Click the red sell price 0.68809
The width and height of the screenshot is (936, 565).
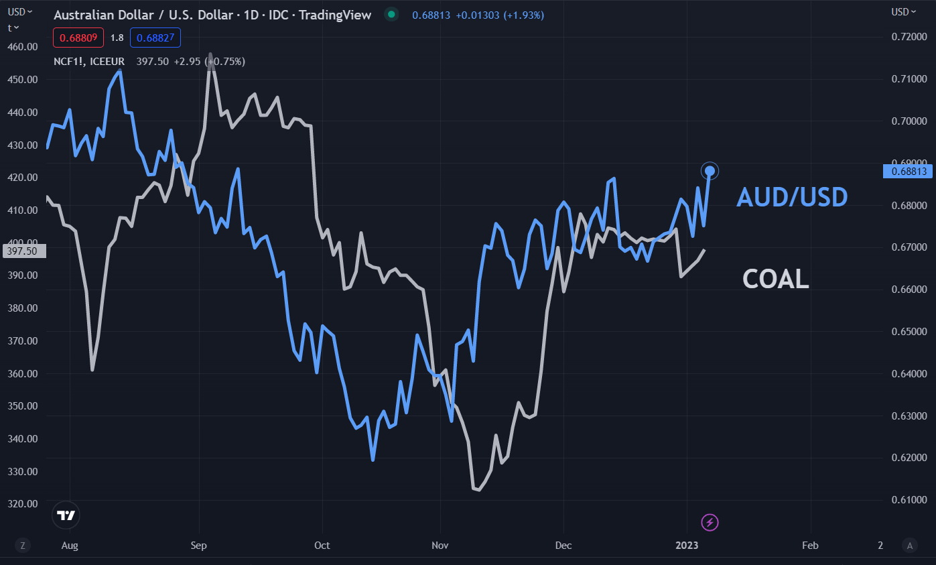(78, 38)
